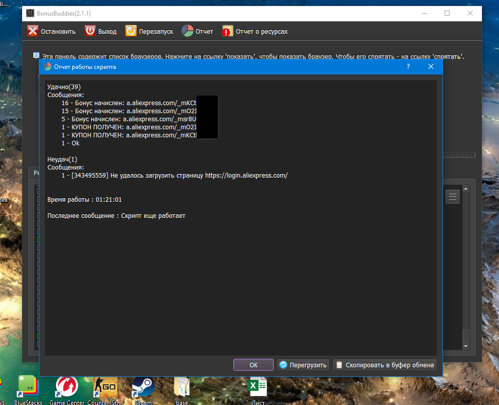Open Game Center desktop shortcut

[x=67, y=390]
